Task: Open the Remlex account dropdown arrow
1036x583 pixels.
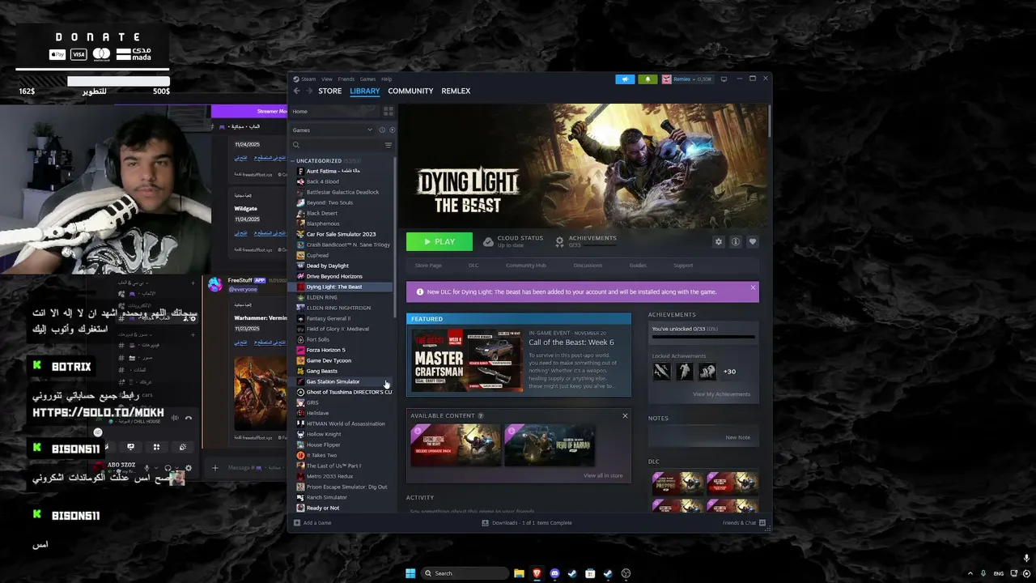Action: (x=694, y=79)
